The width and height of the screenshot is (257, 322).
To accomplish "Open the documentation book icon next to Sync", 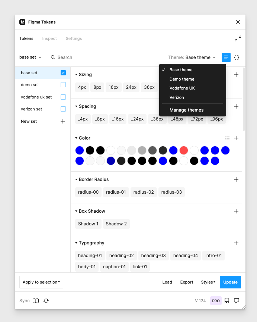I will click(35, 301).
